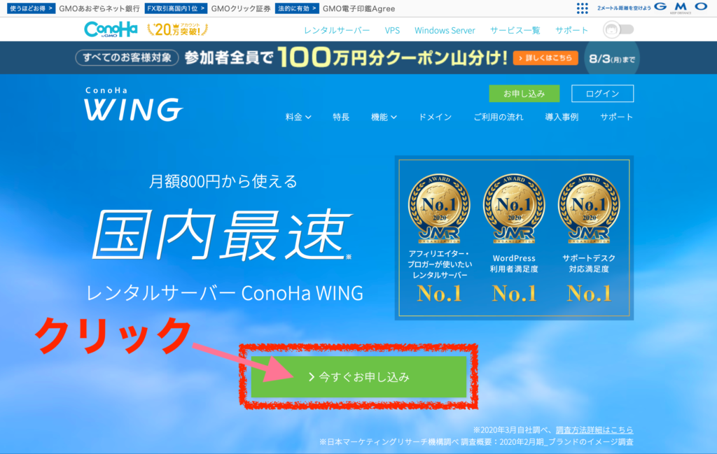Open the GMO services grid icon
Screen dimensions: 717x454
[582, 8]
